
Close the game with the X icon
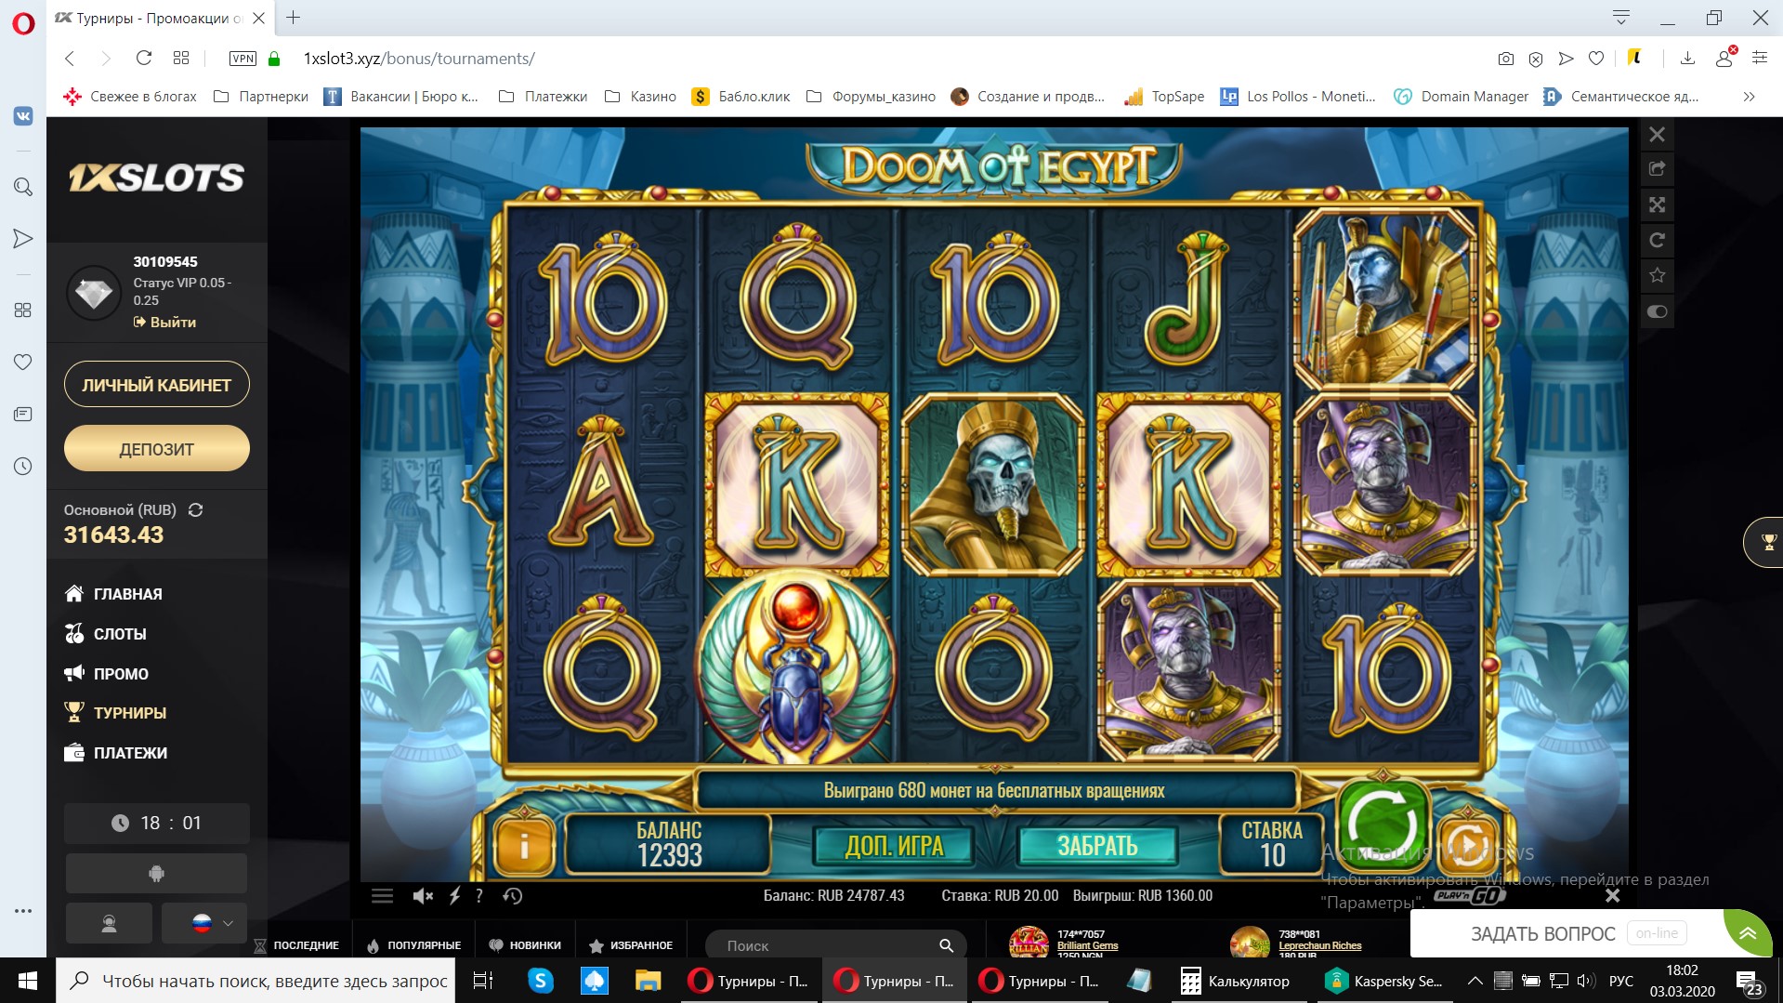[x=1657, y=135]
